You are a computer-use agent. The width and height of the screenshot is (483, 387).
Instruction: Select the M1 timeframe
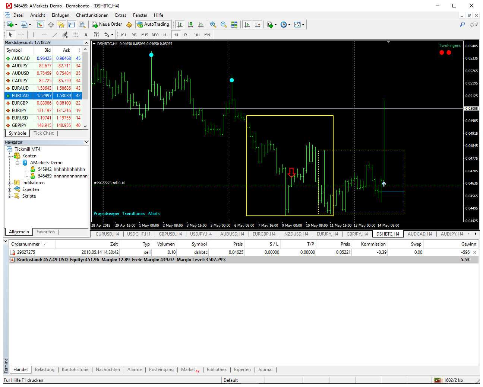(x=124, y=35)
